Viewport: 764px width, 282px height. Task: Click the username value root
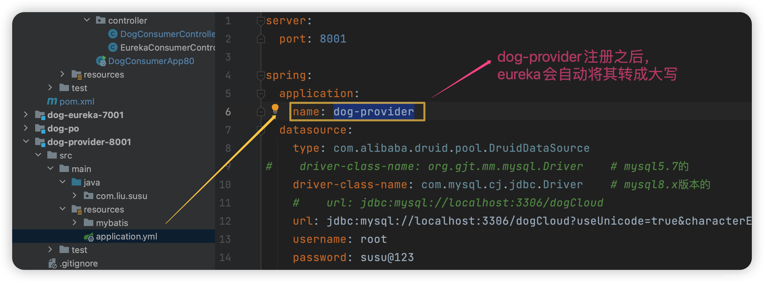[x=374, y=239]
